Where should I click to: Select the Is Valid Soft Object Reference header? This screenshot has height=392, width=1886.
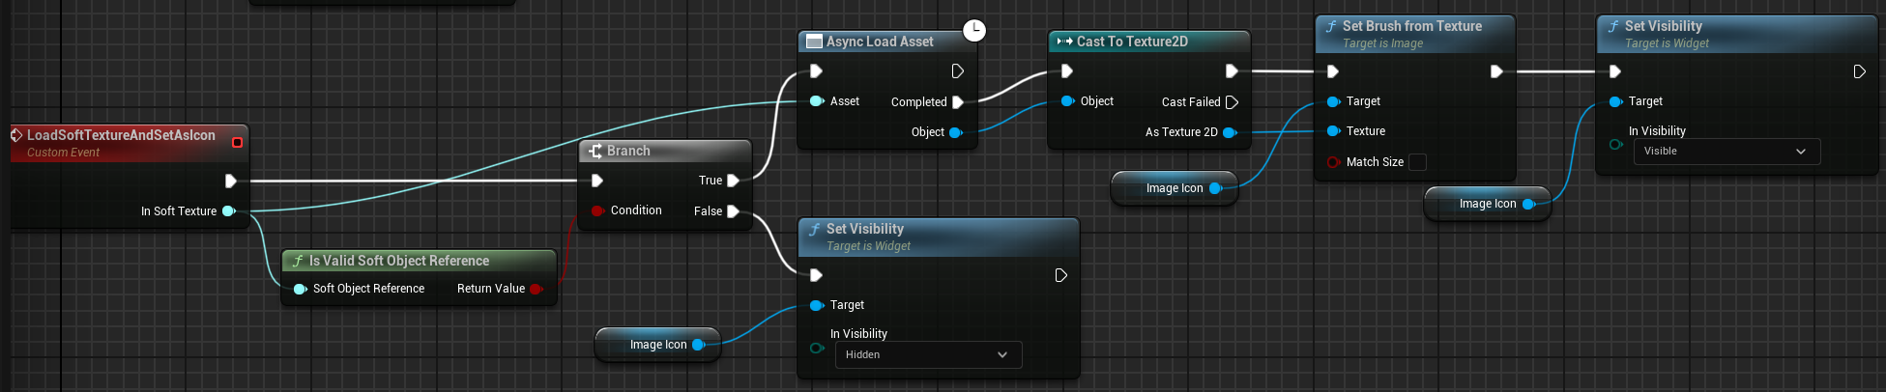coord(398,261)
